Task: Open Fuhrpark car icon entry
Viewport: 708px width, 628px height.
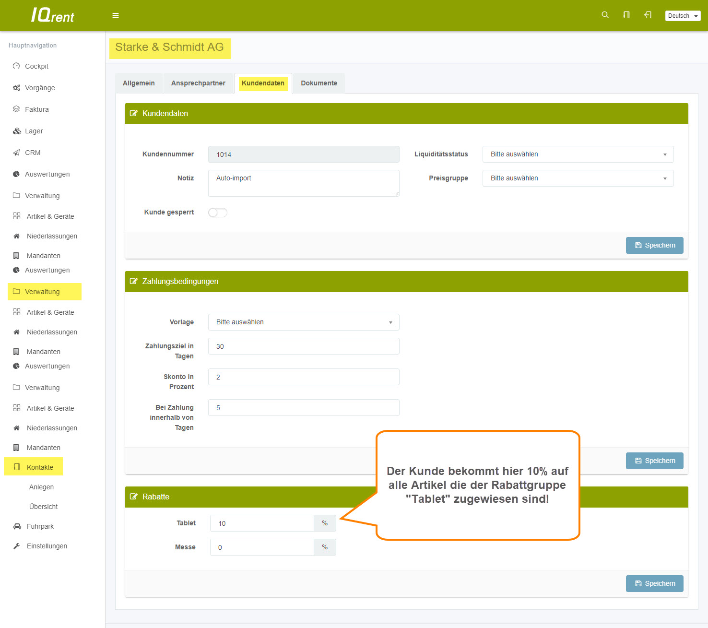Action: 40,526
